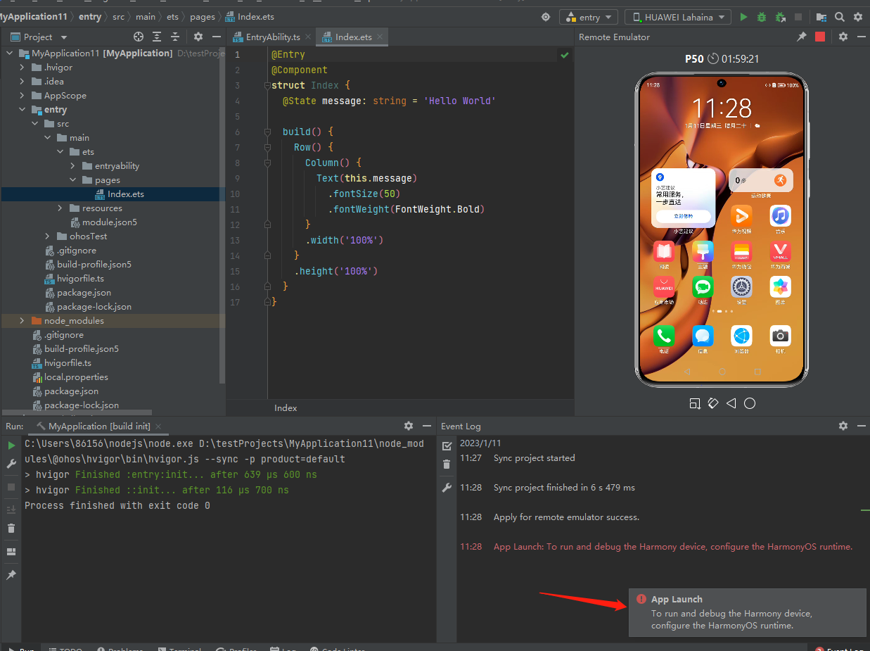This screenshot has height=651, width=870.
Task: Open module.json5 in project tree
Action: click(x=109, y=222)
